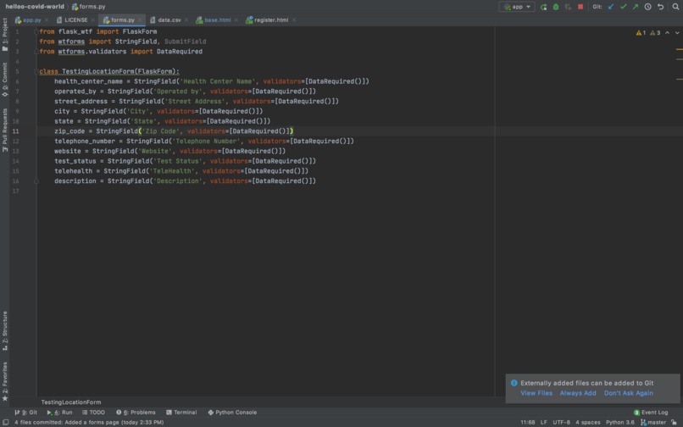Screen dimensions: 683x427
Task: Open the Structure tool window
Action: (x=5, y=330)
